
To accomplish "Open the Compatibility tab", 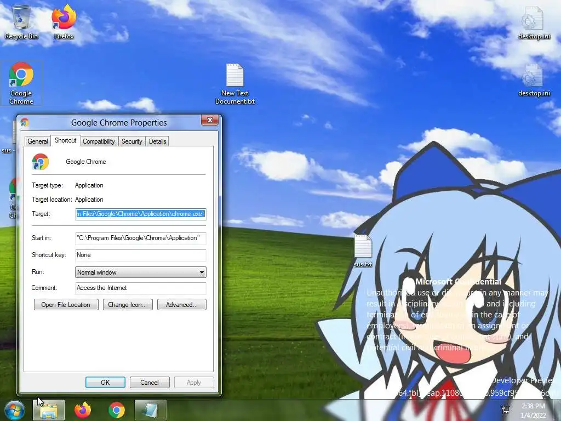I will pos(99,141).
